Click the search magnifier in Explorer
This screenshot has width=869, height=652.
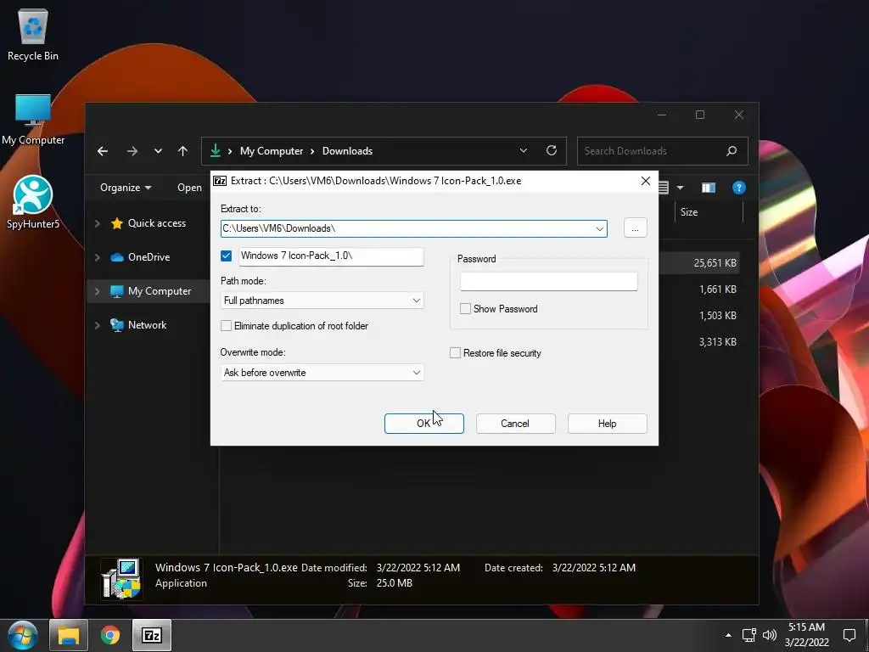pos(732,151)
